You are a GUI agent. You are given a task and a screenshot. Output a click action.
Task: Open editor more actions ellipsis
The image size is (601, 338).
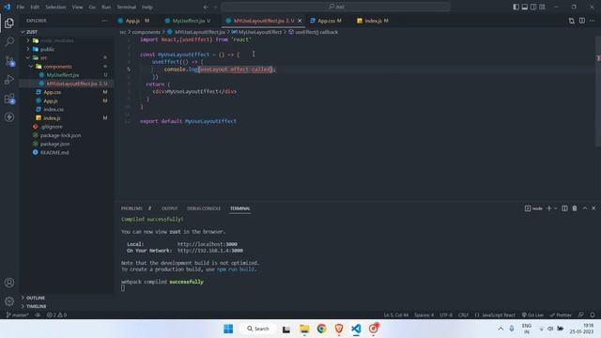tap(593, 21)
